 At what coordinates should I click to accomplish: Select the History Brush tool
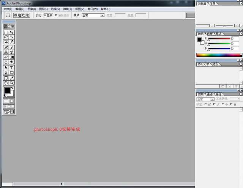[x=12, y=52]
